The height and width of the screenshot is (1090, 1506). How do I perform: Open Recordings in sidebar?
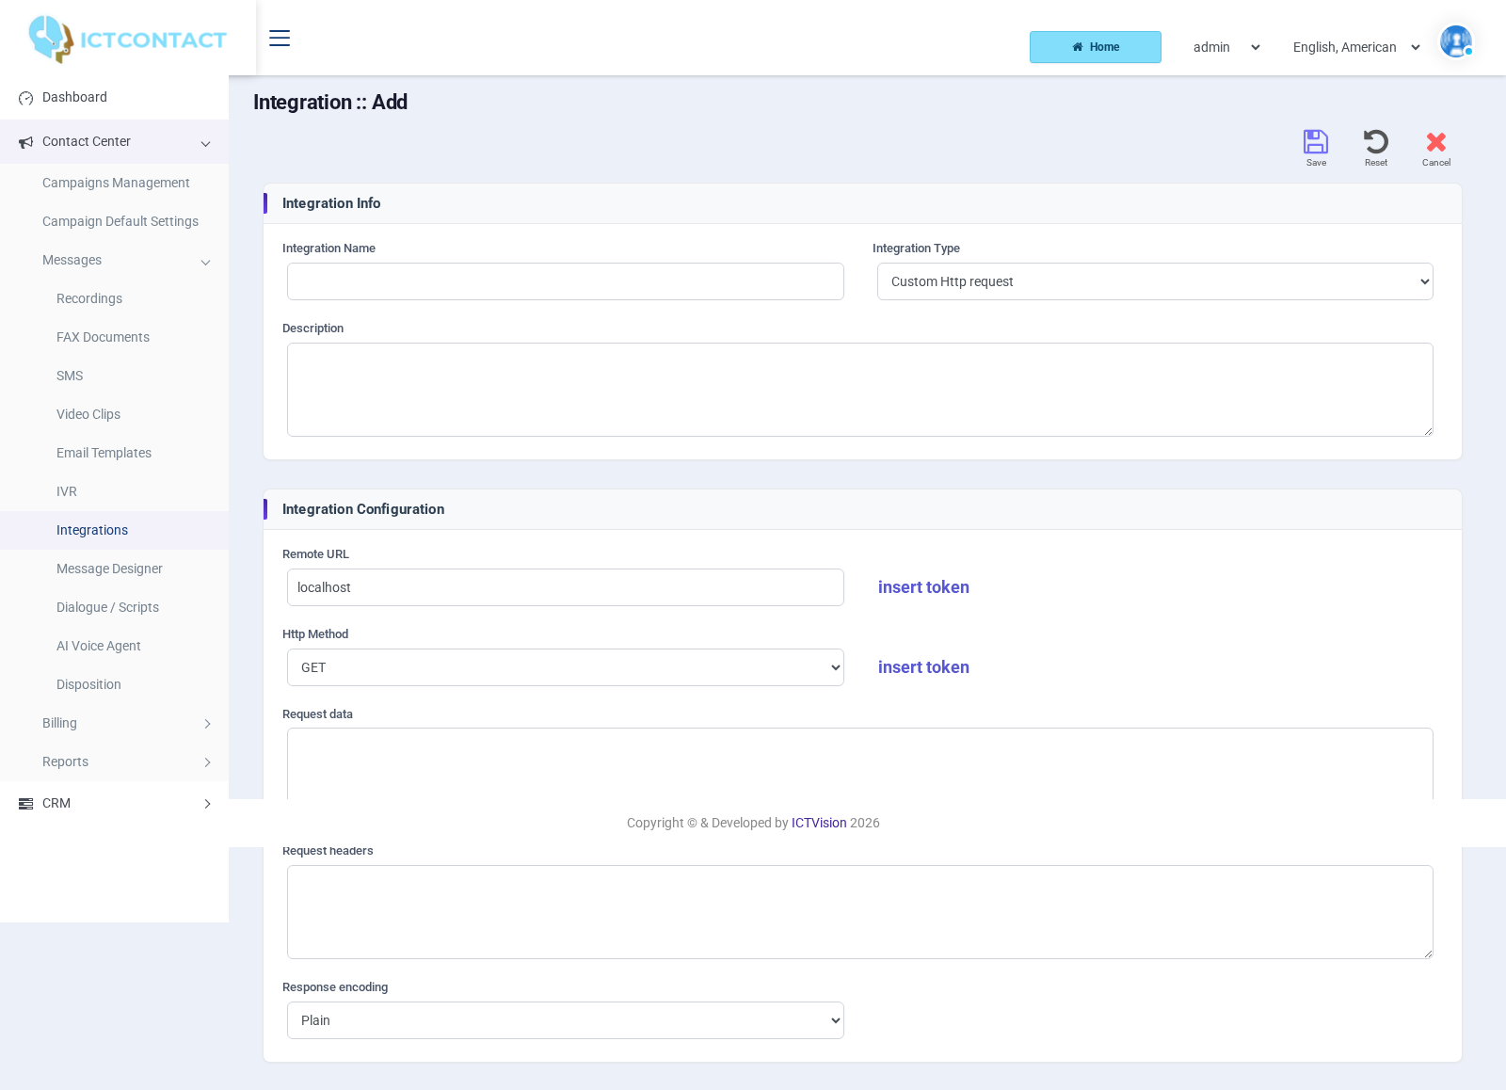coord(89,298)
